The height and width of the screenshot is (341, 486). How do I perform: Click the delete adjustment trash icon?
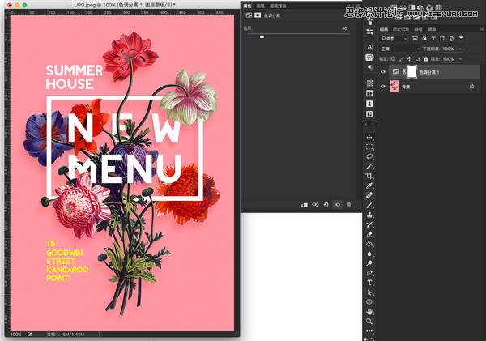click(x=348, y=205)
